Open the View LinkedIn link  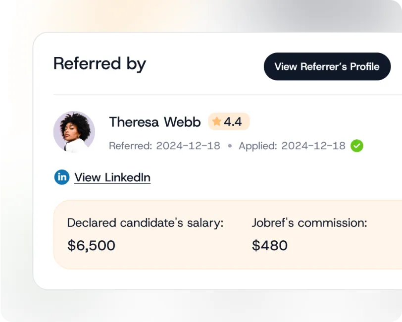tap(112, 177)
